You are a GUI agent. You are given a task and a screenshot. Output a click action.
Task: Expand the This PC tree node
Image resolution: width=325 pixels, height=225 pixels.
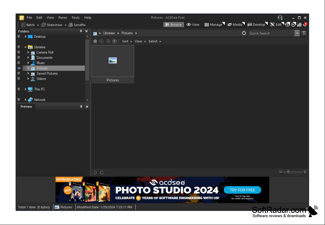(26, 89)
